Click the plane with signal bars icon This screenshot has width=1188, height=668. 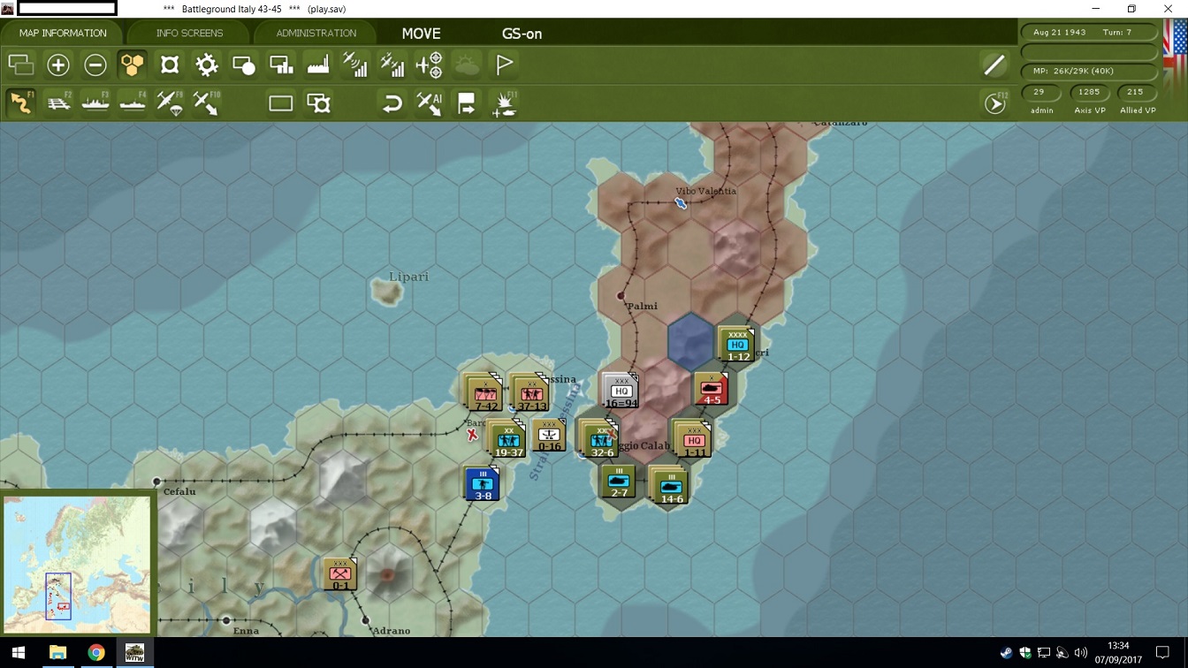355,65
